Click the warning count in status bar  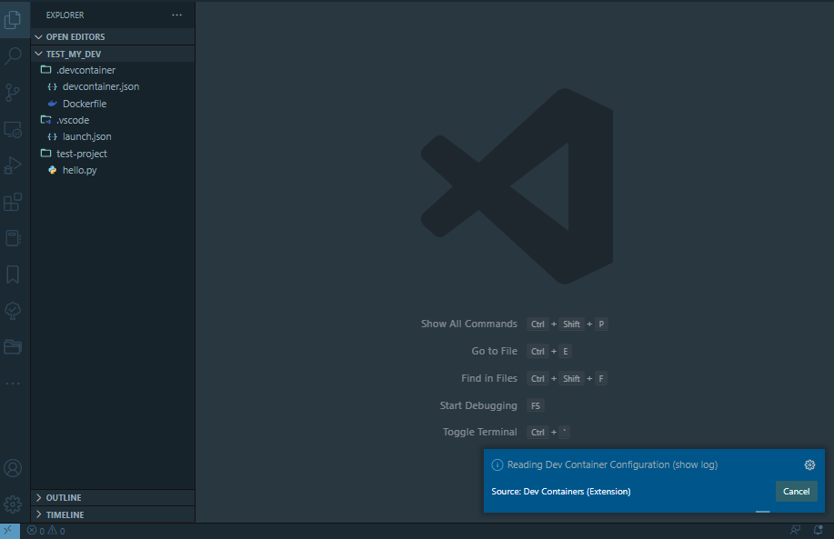(x=56, y=531)
